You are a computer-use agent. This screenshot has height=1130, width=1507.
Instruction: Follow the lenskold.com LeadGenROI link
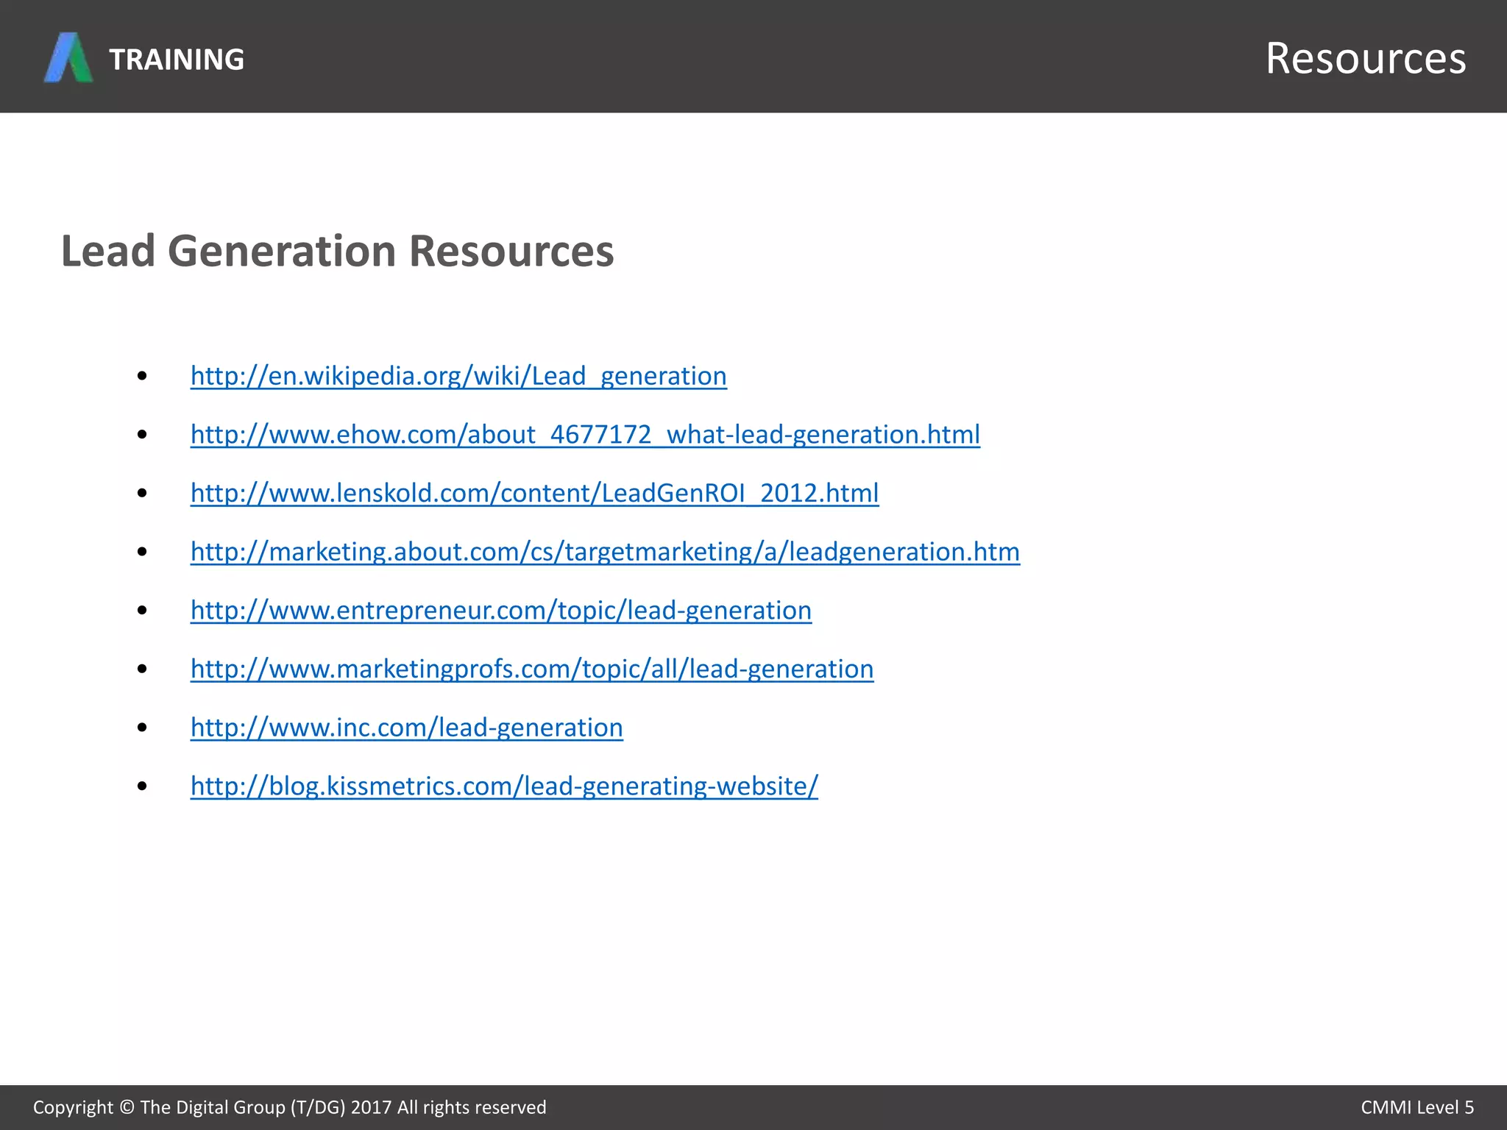[534, 493]
